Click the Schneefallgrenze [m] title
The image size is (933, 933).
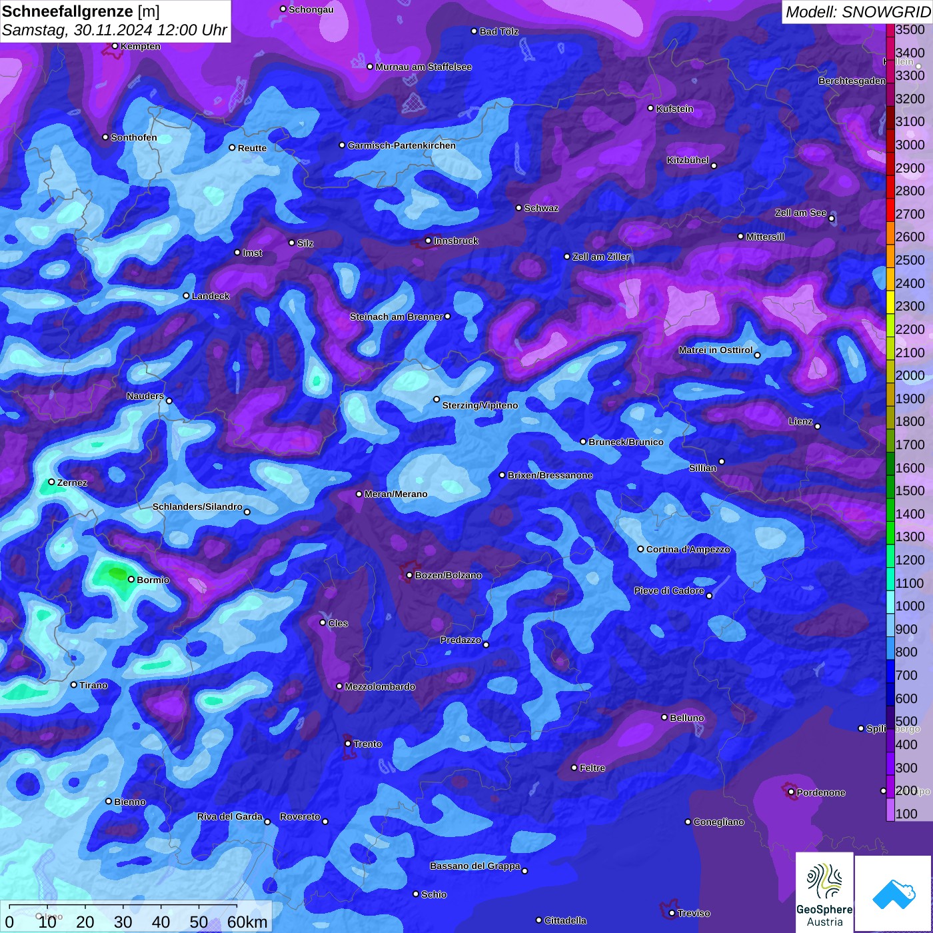click(x=81, y=11)
